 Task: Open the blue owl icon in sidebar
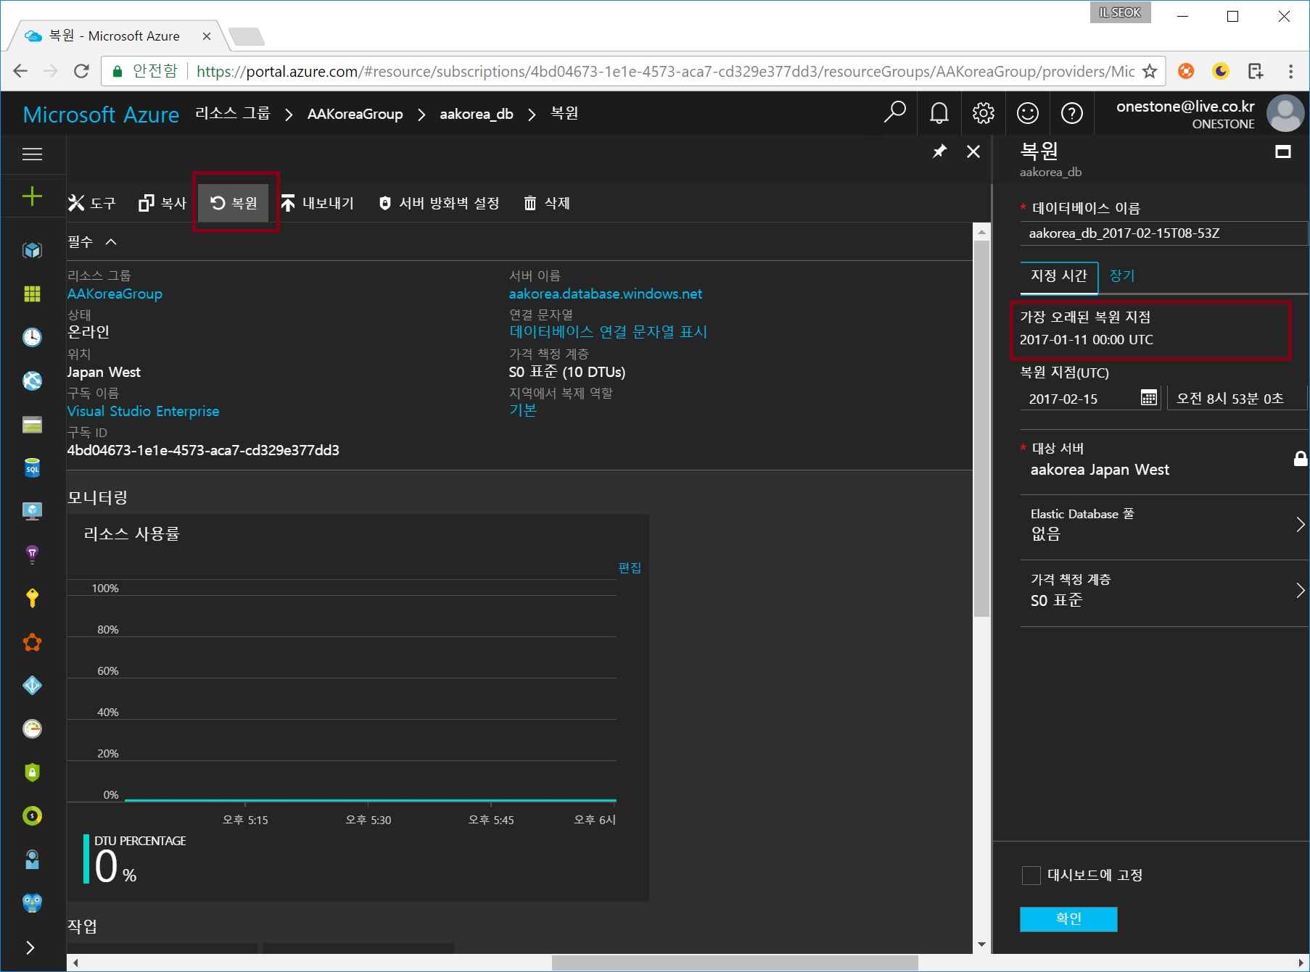pos(32,902)
